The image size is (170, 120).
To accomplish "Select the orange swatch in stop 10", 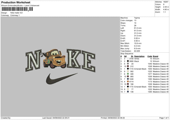I will coord(128,82).
